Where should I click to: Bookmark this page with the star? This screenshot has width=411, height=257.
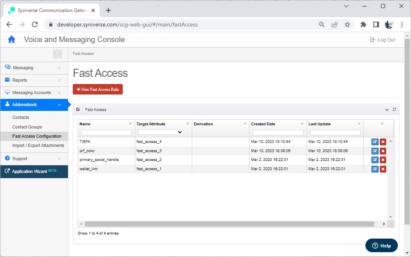(x=347, y=24)
